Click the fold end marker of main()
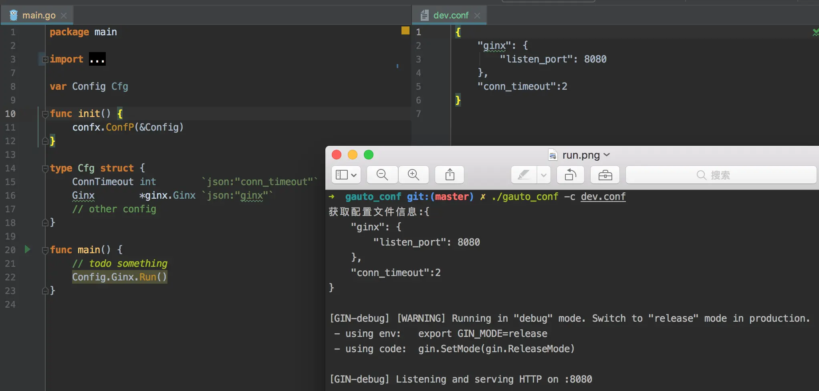The image size is (819, 391). pyautogui.click(x=45, y=291)
